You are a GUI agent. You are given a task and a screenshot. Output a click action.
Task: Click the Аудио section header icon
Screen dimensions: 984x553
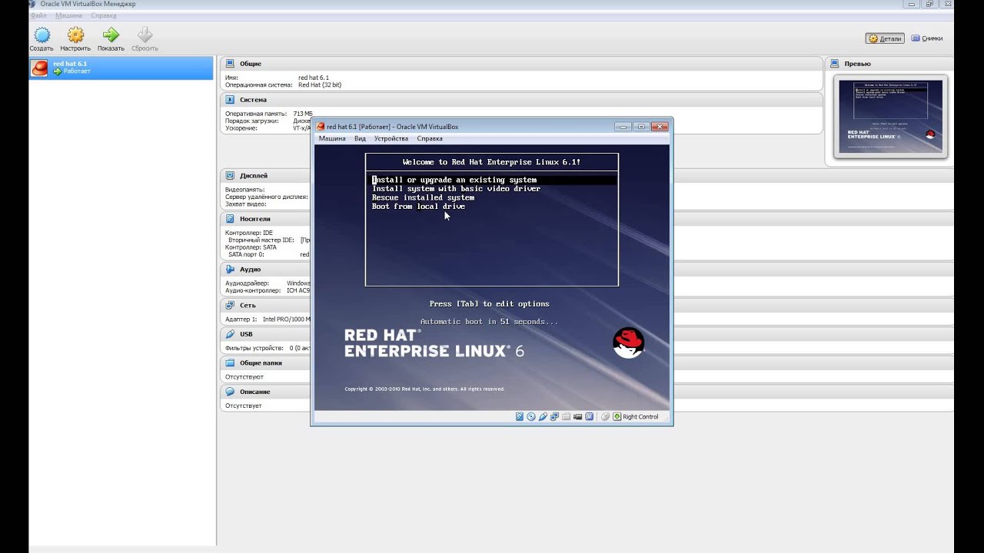tap(230, 270)
